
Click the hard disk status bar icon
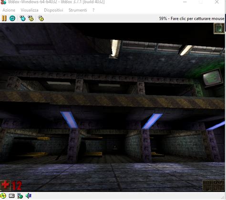[x=11, y=196]
